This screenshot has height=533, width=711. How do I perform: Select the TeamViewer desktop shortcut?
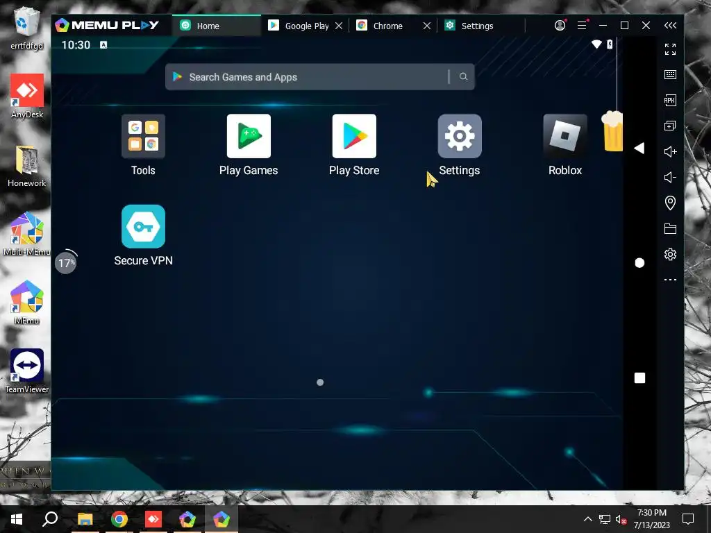tap(27, 371)
